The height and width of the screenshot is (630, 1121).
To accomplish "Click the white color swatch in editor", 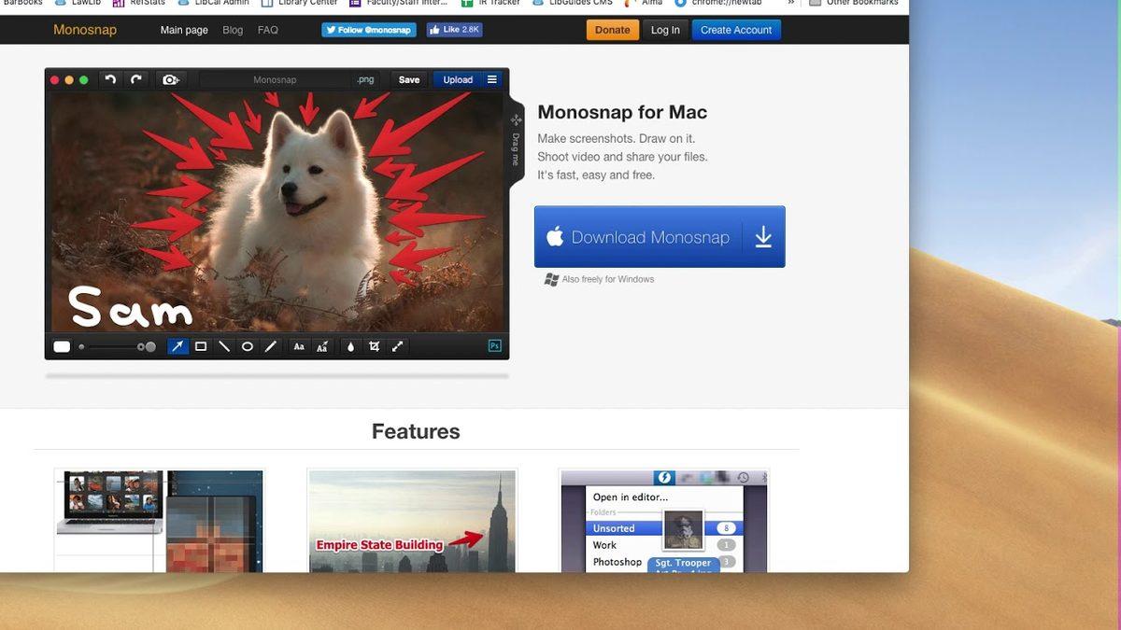I will pyautogui.click(x=62, y=346).
